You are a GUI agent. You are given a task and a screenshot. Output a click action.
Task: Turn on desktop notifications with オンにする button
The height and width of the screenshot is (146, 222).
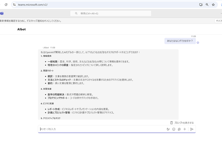point(218,21)
